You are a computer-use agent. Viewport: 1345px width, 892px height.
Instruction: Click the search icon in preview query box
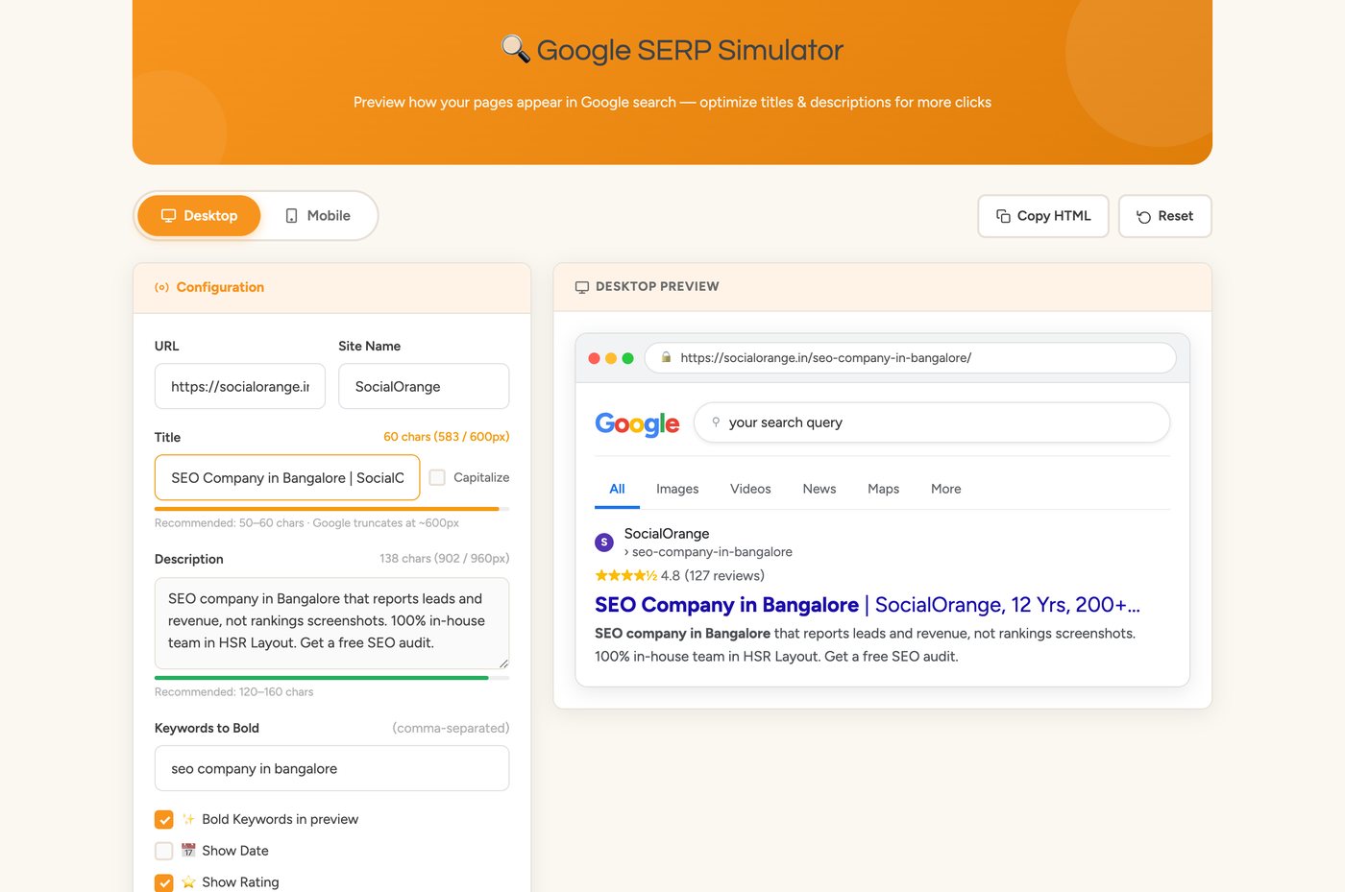click(x=716, y=422)
